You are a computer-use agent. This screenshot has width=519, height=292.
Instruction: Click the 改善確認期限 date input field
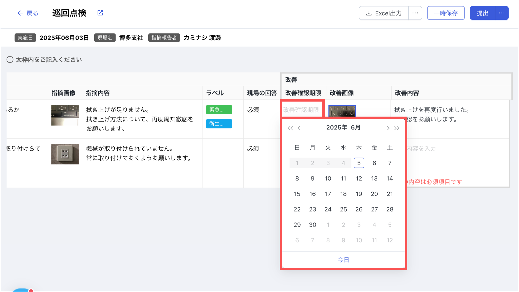coord(301,110)
